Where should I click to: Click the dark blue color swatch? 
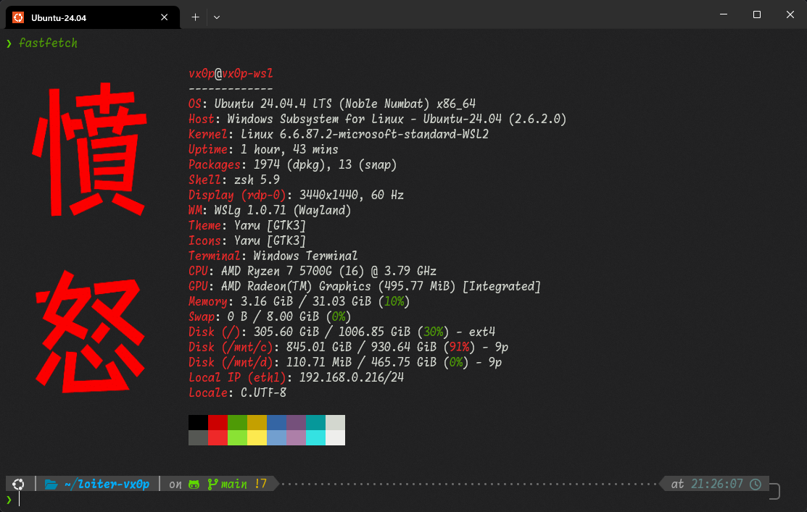[276, 422]
